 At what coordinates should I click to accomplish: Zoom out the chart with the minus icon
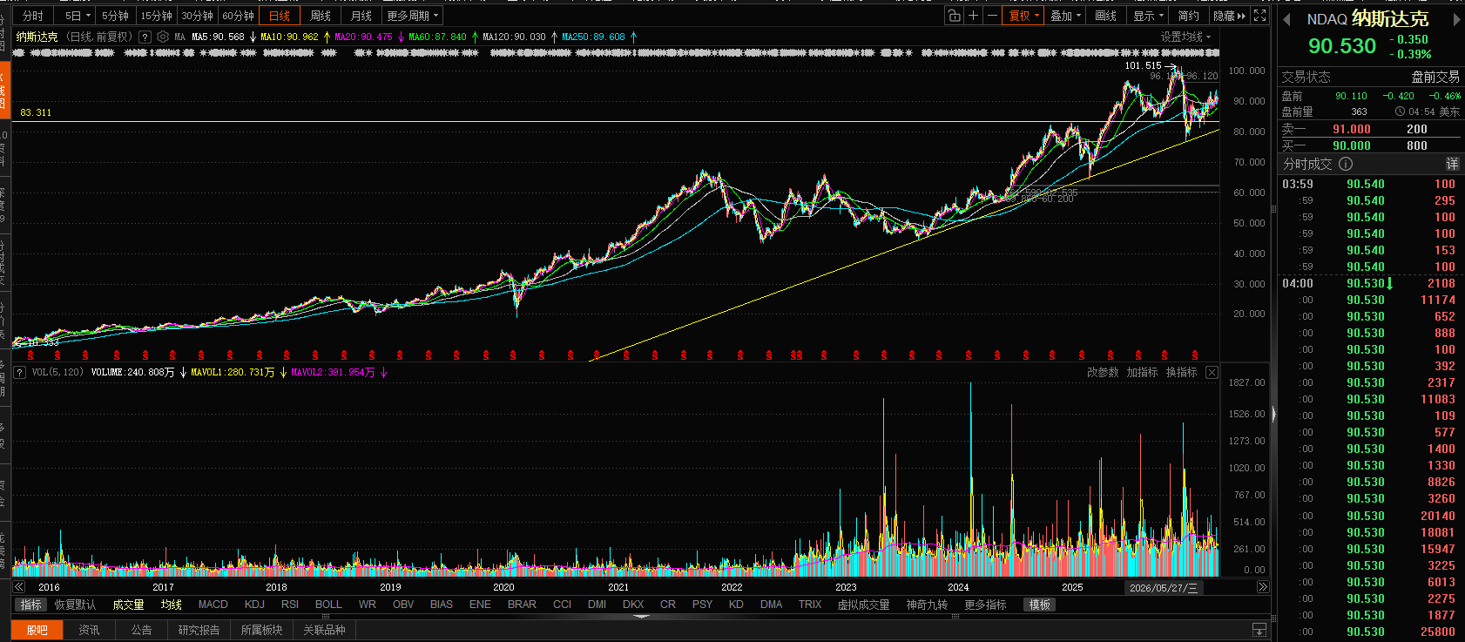pos(992,16)
